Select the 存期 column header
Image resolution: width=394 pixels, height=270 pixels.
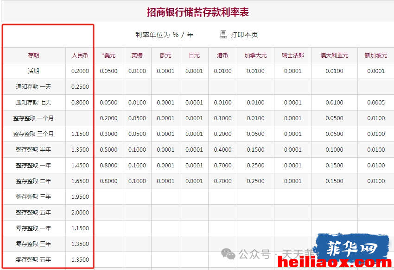coord(33,55)
